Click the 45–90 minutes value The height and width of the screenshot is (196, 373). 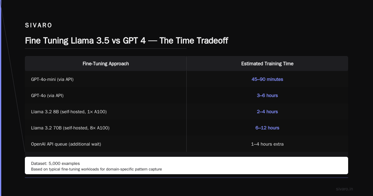click(267, 79)
